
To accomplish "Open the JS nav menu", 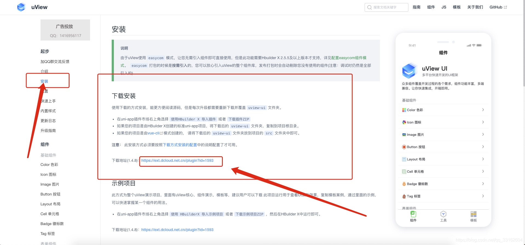I will pyautogui.click(x=444, y=7).
